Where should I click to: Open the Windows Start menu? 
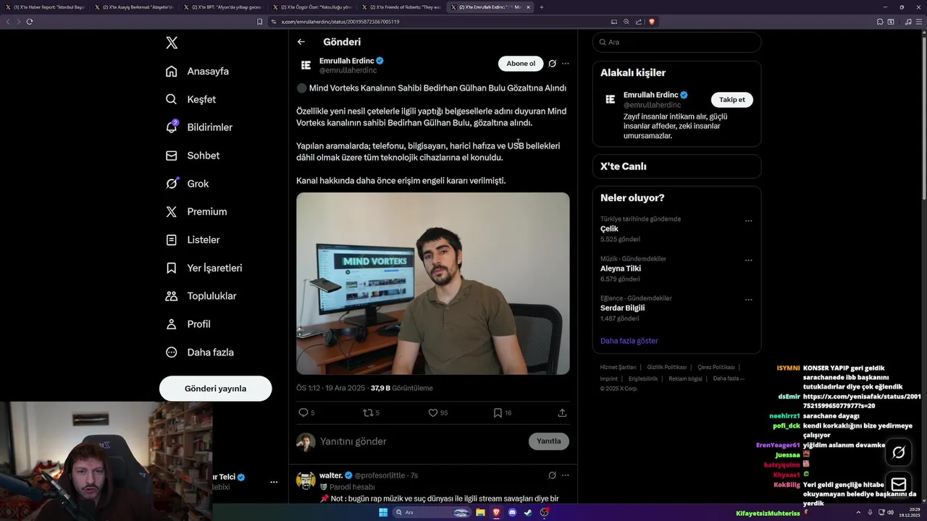tap(384, 512)
